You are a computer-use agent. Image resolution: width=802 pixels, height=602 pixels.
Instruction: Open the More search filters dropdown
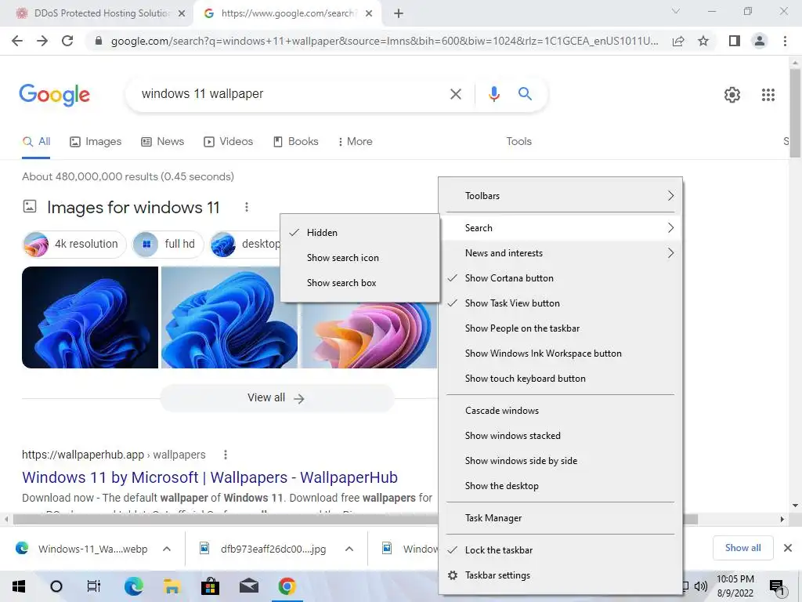(x=355, y=141)
